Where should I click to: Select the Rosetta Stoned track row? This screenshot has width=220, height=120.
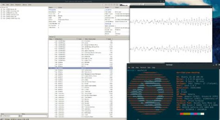pos(81,55)
